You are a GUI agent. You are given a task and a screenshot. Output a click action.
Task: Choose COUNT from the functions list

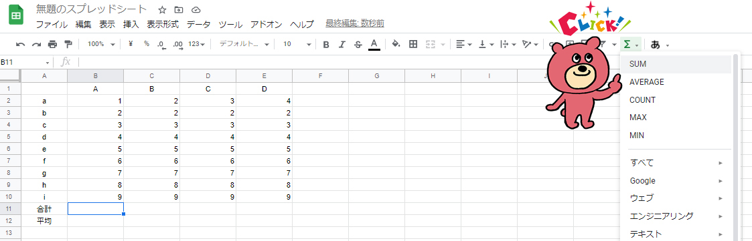[676, 100]
